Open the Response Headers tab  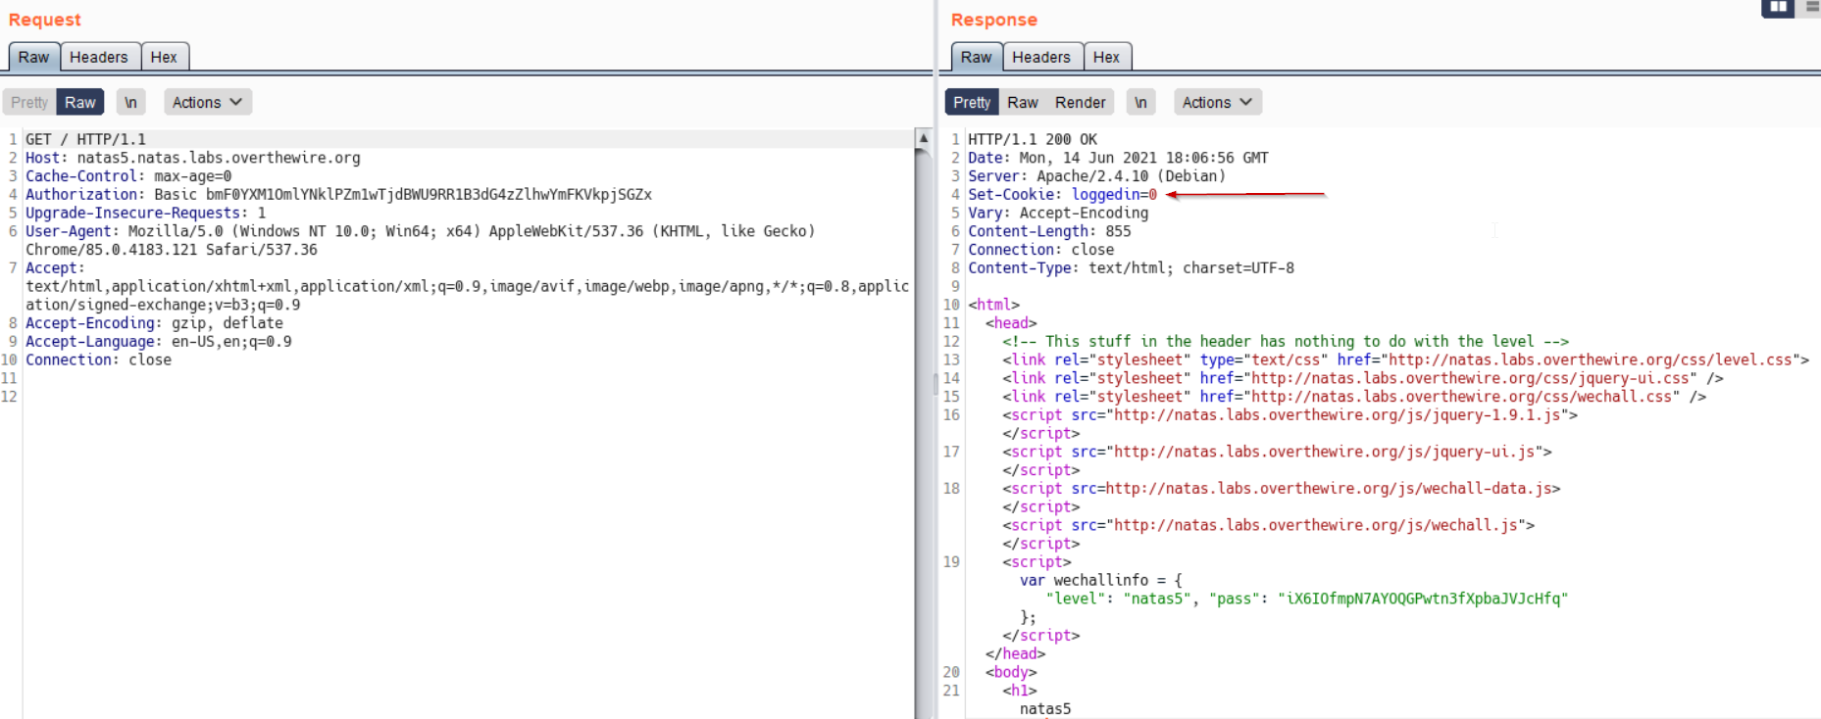click(x=1041, y=57)
